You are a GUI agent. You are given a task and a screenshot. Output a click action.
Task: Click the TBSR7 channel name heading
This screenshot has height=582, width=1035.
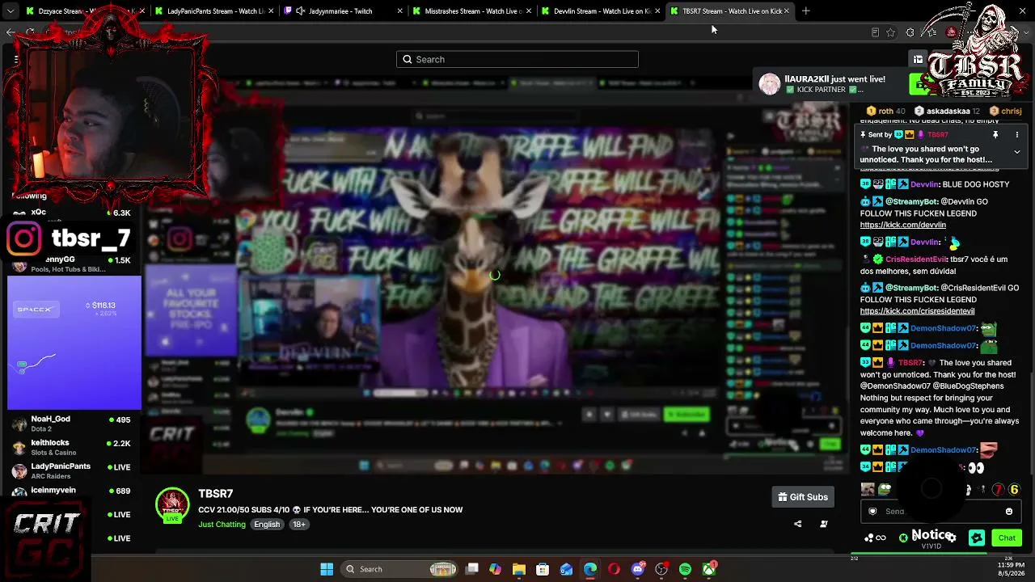pyautogui.click(x=216, y=494)
